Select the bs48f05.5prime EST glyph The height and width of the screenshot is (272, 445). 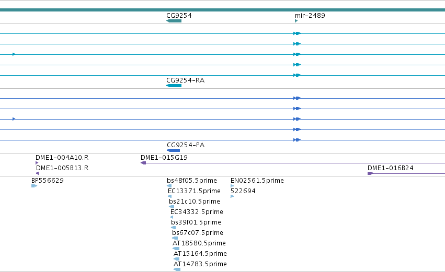(x=169, y=186)
